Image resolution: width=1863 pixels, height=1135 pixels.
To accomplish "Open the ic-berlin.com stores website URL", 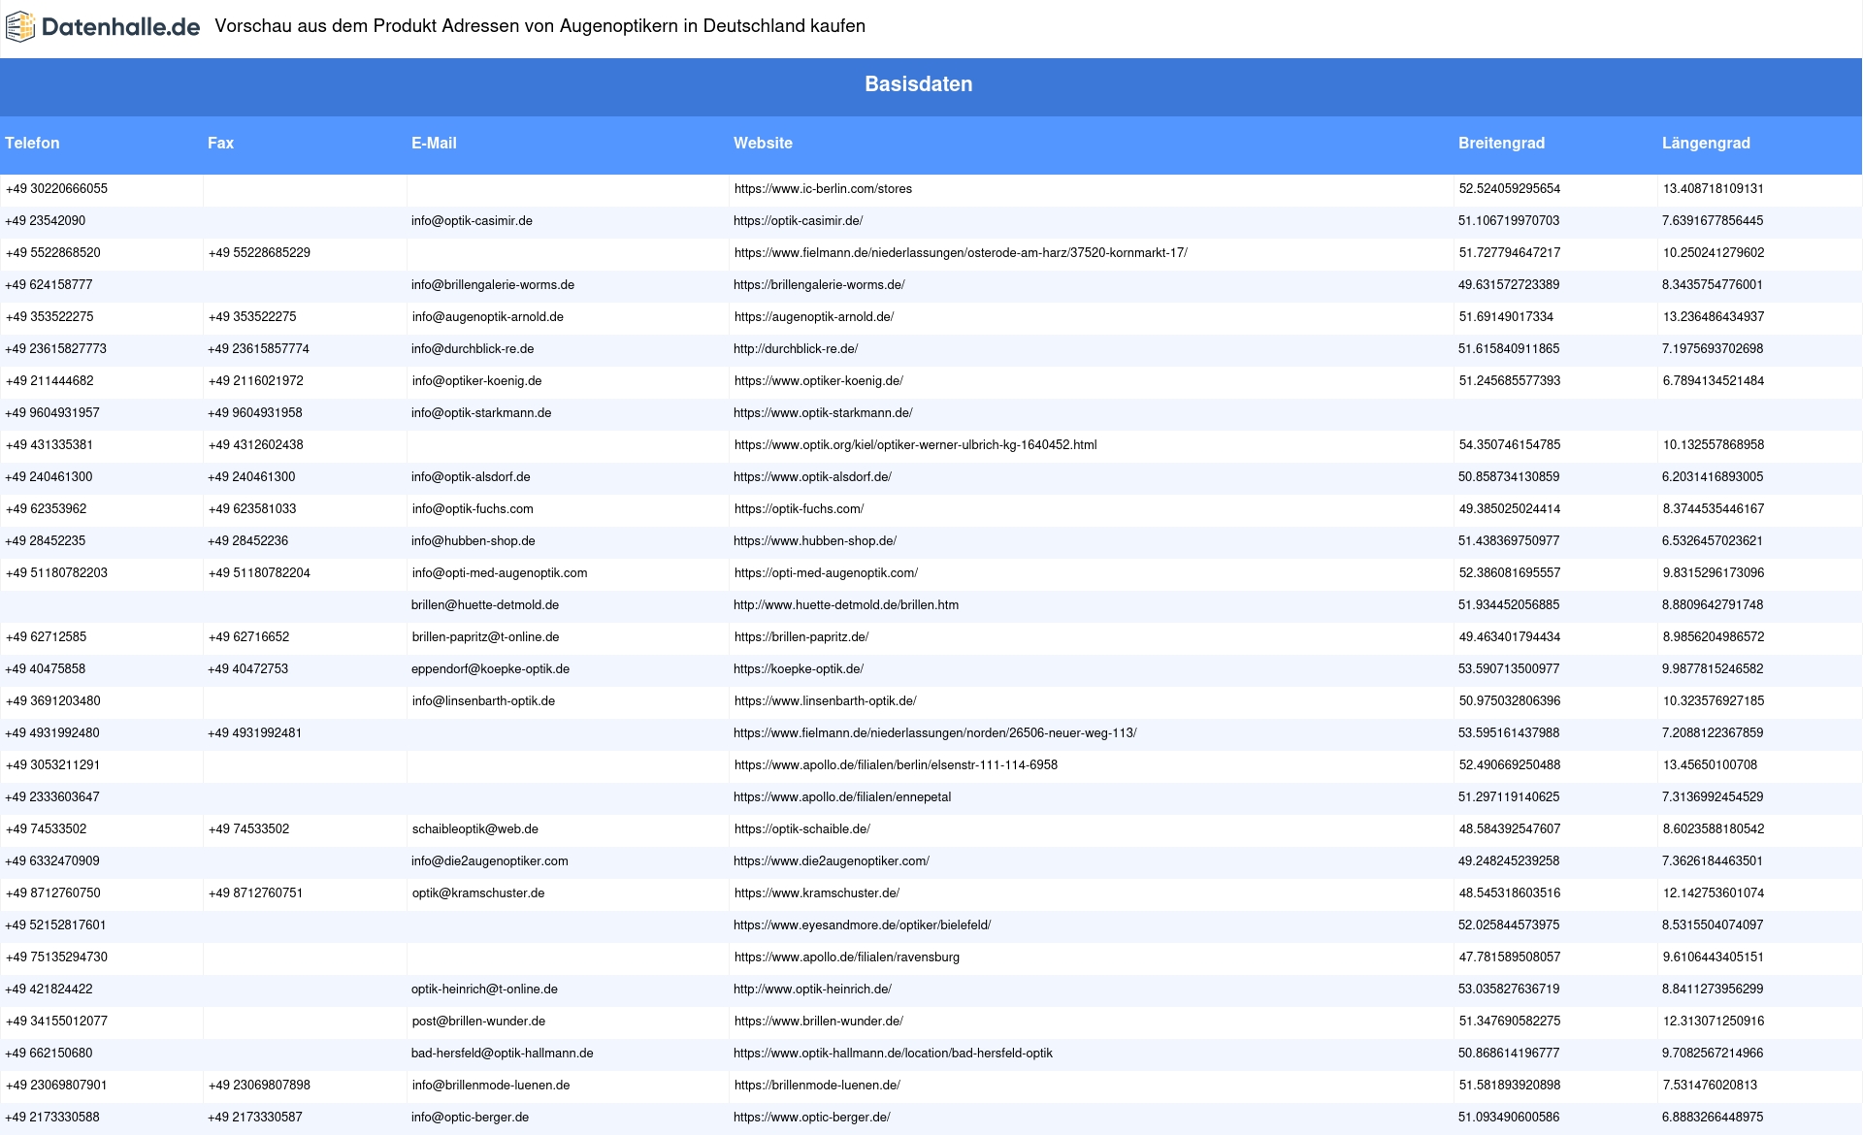I will click(x=823, y=189).
